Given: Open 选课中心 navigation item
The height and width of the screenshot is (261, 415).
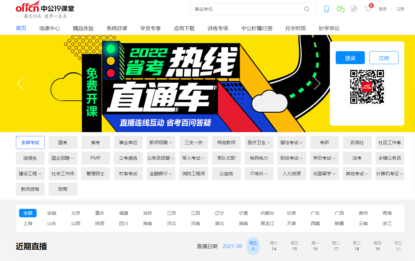Looking at the screenshot, I should 50,28.
